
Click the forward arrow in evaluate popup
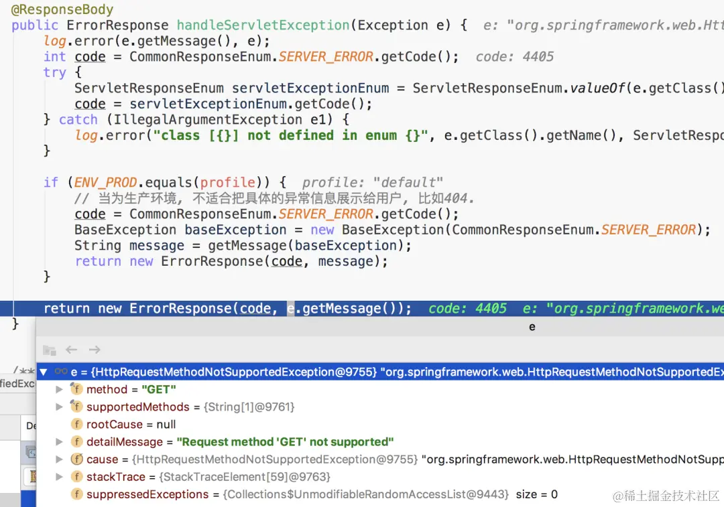[x=95, y=350]
